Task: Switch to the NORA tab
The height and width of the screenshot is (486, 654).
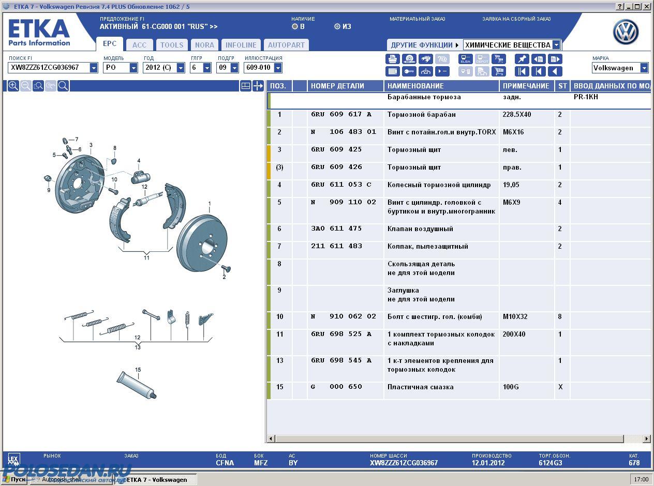Action: coord(204,45)
